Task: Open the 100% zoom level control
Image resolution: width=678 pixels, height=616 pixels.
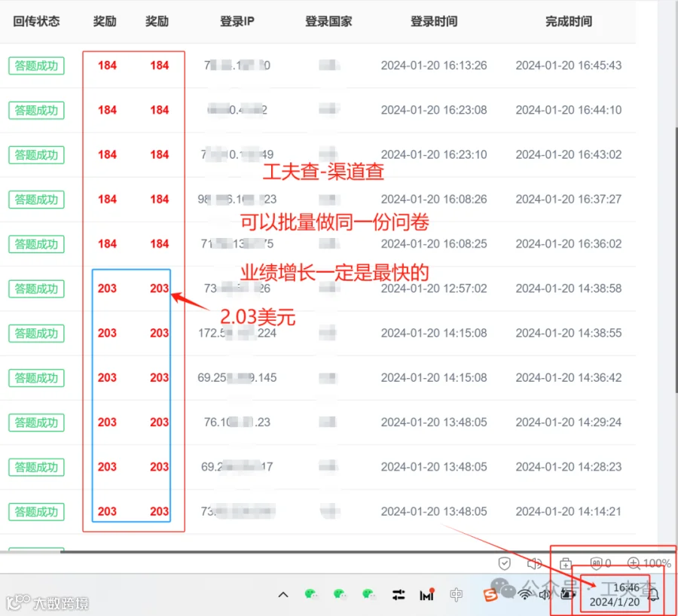Action: click(x=649, y=563)
